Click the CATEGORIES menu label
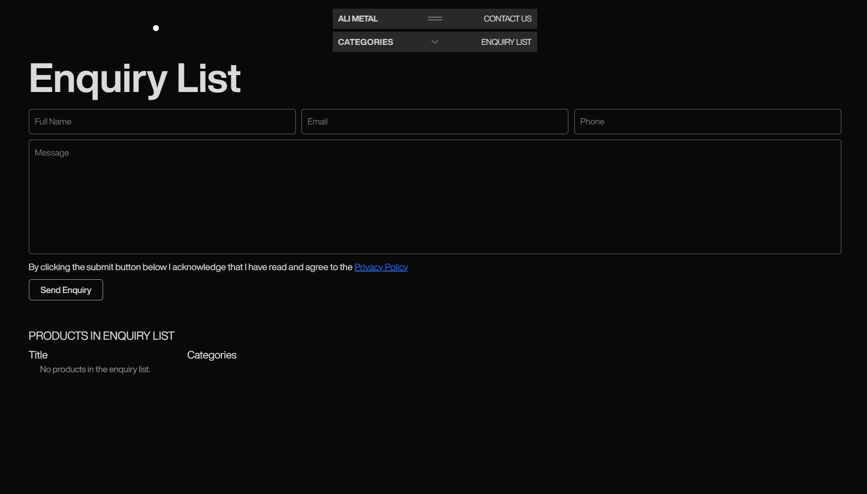Screen dimensions: 867x494 click(365, 42)
